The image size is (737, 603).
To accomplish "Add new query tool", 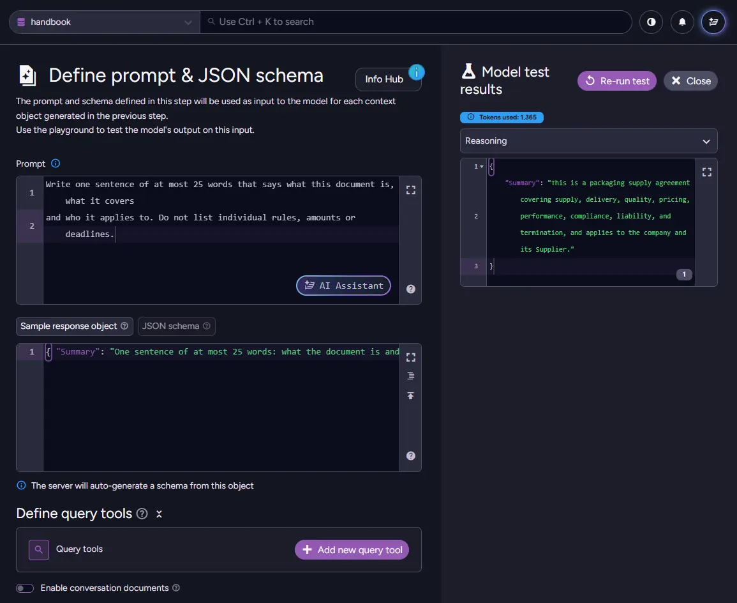I will [x=352, y=549].
